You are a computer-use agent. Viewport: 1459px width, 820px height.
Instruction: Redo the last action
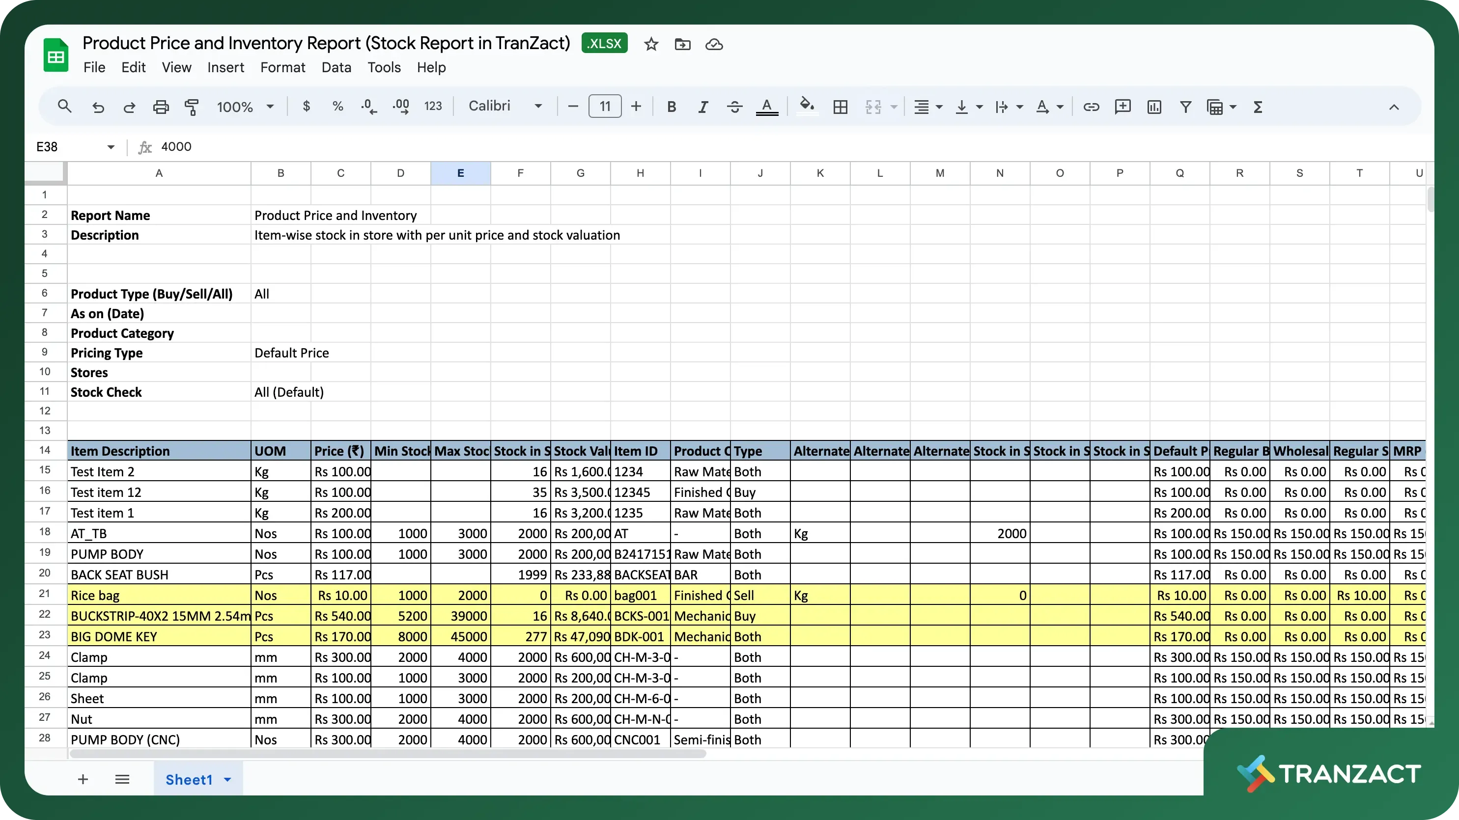(129, 107)
